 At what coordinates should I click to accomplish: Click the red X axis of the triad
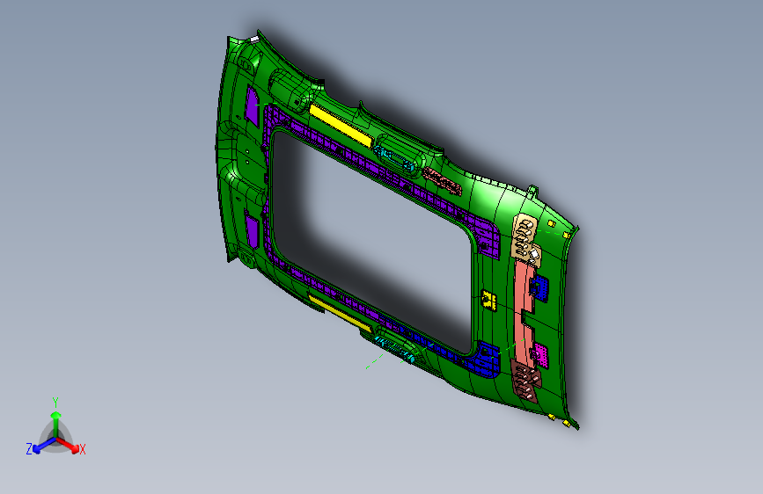(x=69, y=445)
